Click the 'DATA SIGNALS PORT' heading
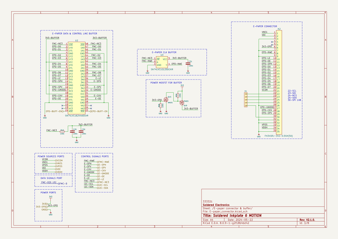The image size is (338, 239). pyautogui.click(x=51, y=178)
